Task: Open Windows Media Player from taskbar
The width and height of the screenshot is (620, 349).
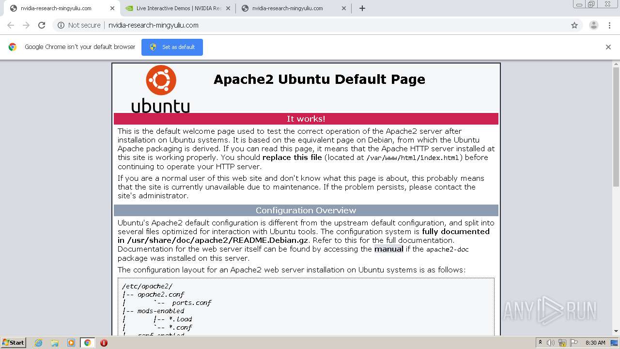Action: coord(71,343)
